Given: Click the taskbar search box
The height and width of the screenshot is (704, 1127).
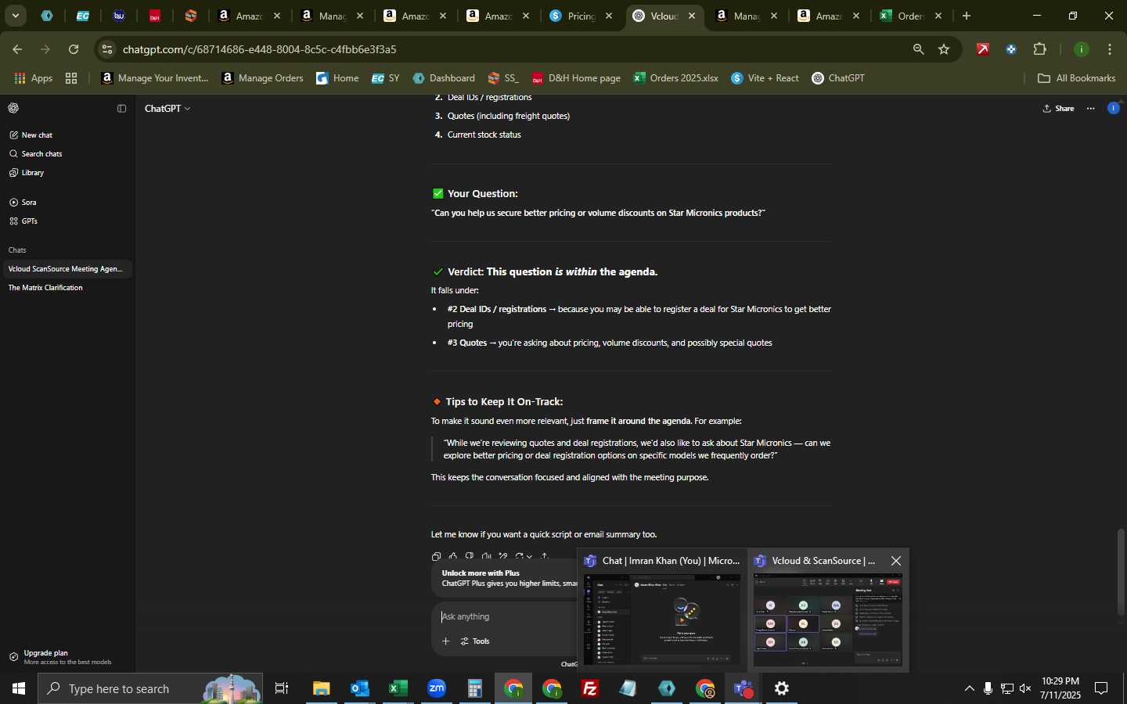Looking at the screenshot, I should click(150, 688).
